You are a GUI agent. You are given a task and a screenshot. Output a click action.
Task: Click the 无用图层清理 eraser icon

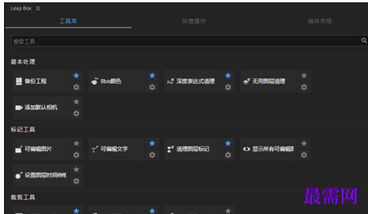(x=247, y=81)
